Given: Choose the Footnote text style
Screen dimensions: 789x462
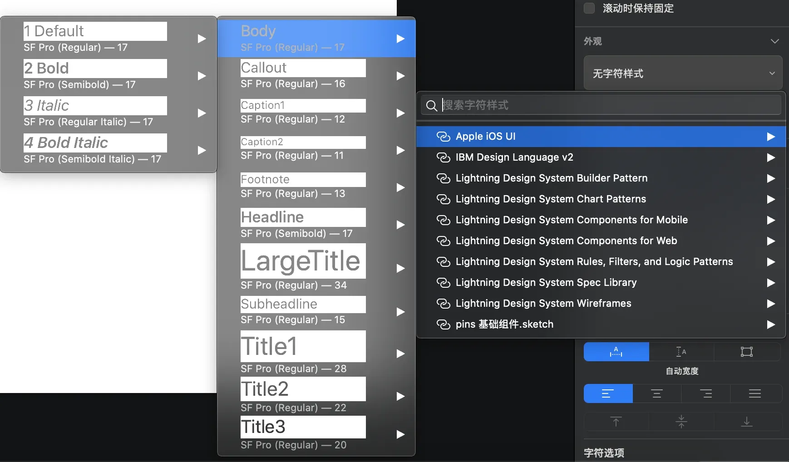Looking at the screenshot, I should point(316,187).
